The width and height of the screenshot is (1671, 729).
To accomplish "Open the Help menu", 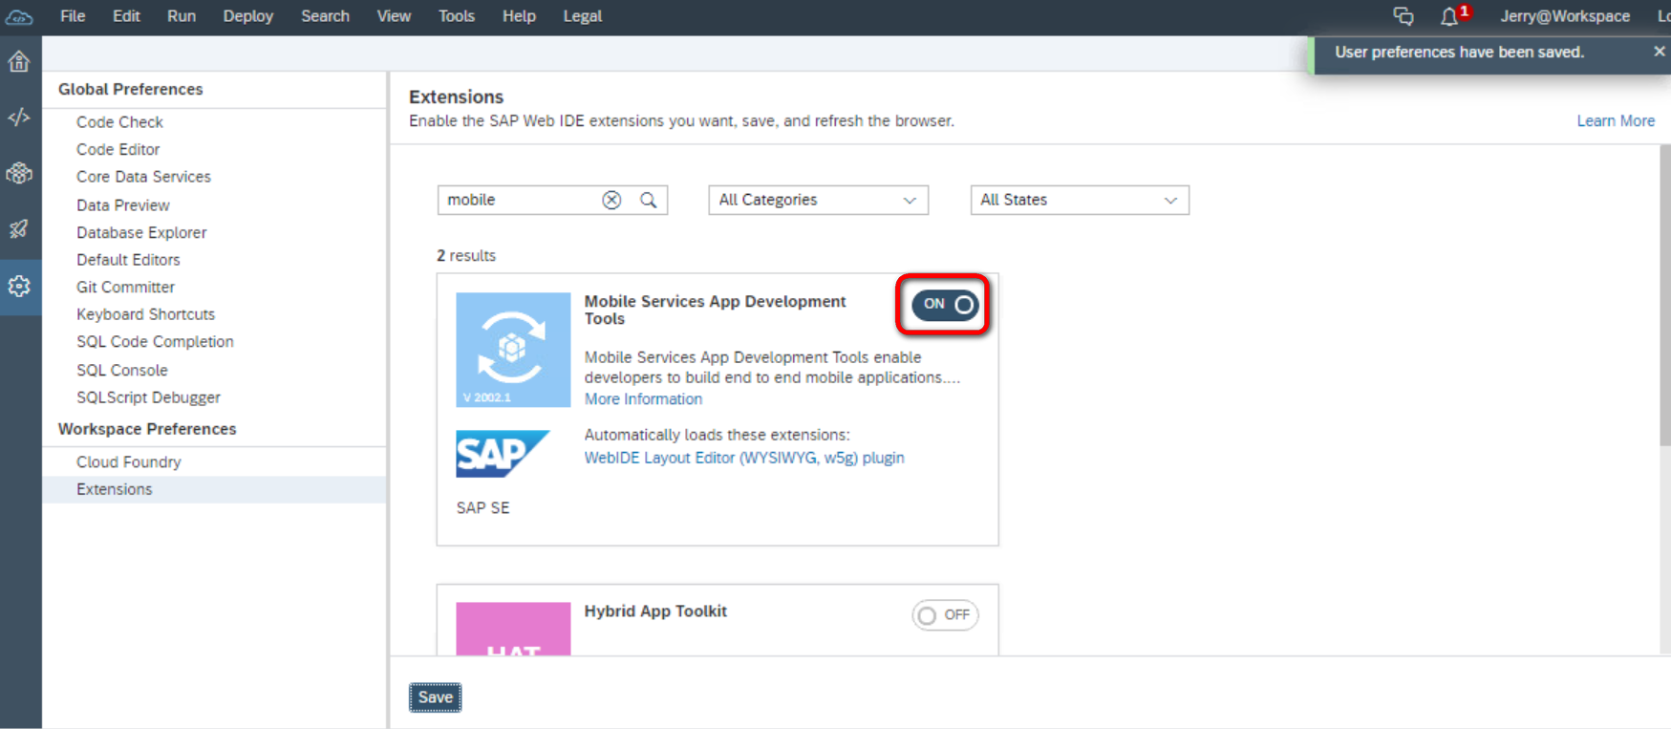I will 519,16.
